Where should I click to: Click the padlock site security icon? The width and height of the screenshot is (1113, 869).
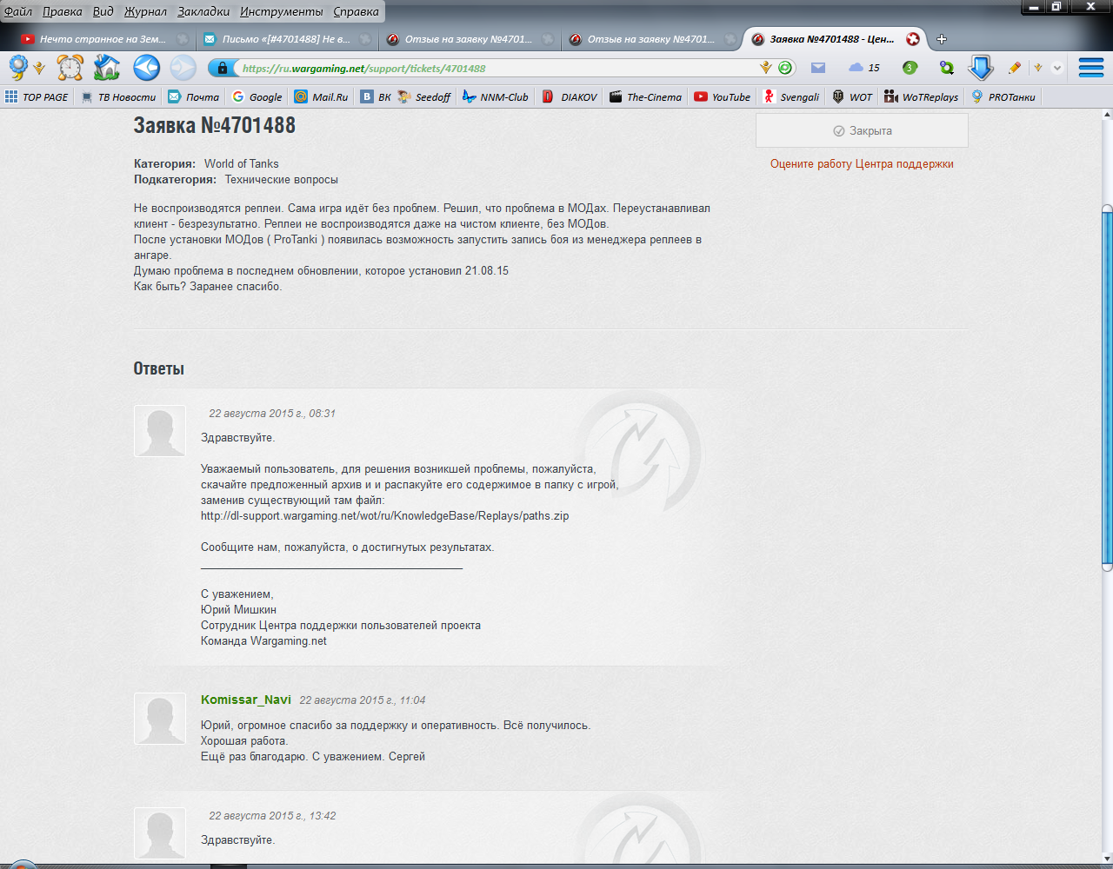point(223,68)
